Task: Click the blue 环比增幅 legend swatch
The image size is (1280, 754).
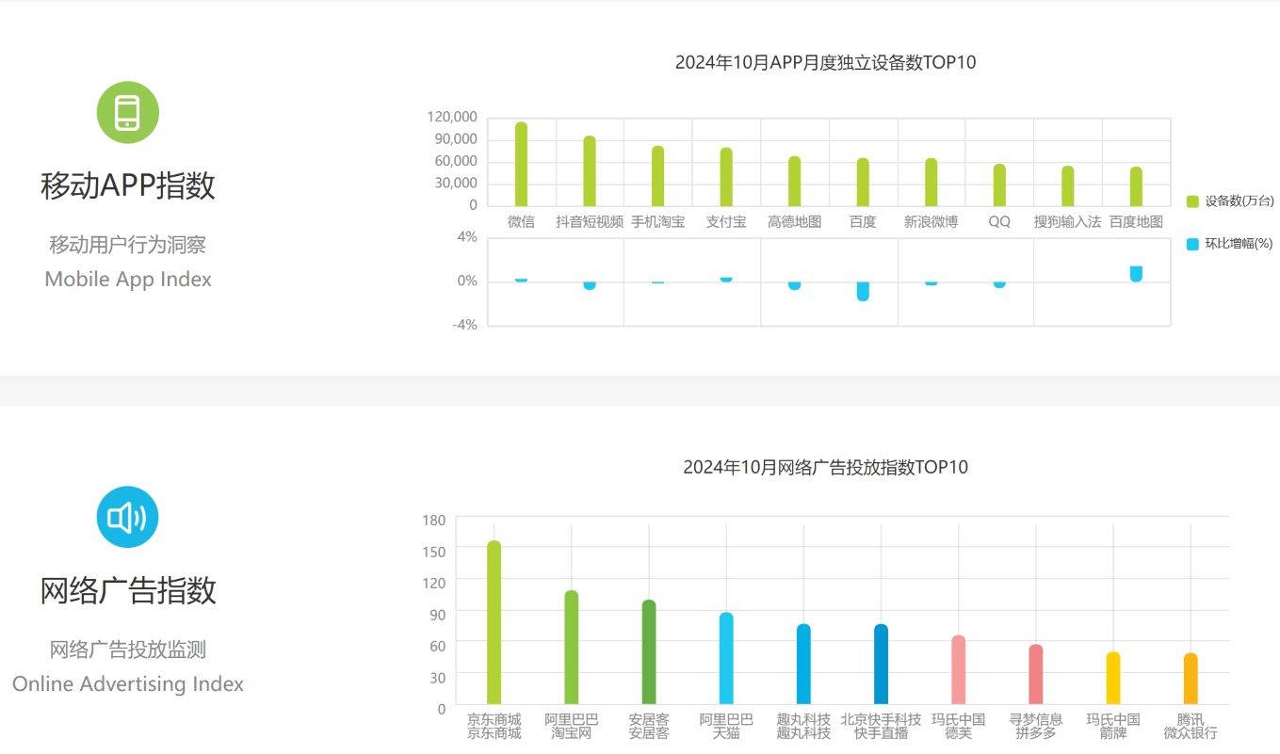Action: (x=1192, y=244)
